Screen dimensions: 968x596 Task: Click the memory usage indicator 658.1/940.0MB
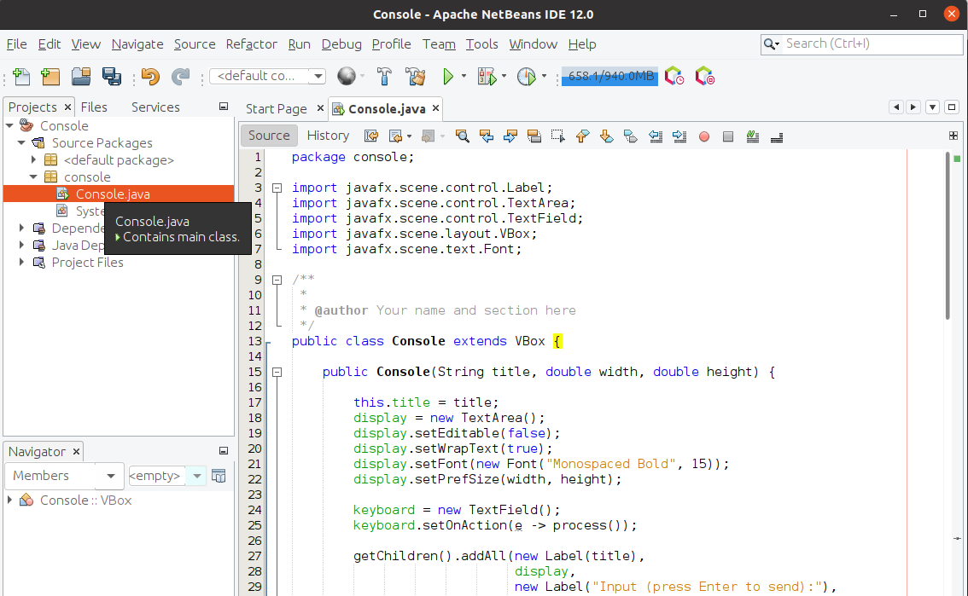(x=609, y=77)
